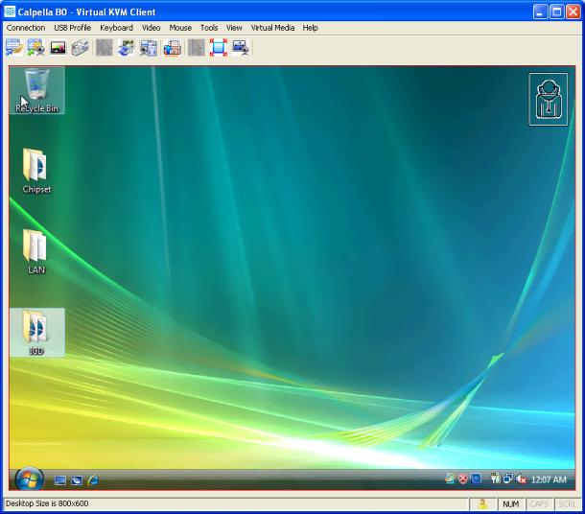Open the Keyboard menu
Screen dimensions: 585x514
pos(116,28)
